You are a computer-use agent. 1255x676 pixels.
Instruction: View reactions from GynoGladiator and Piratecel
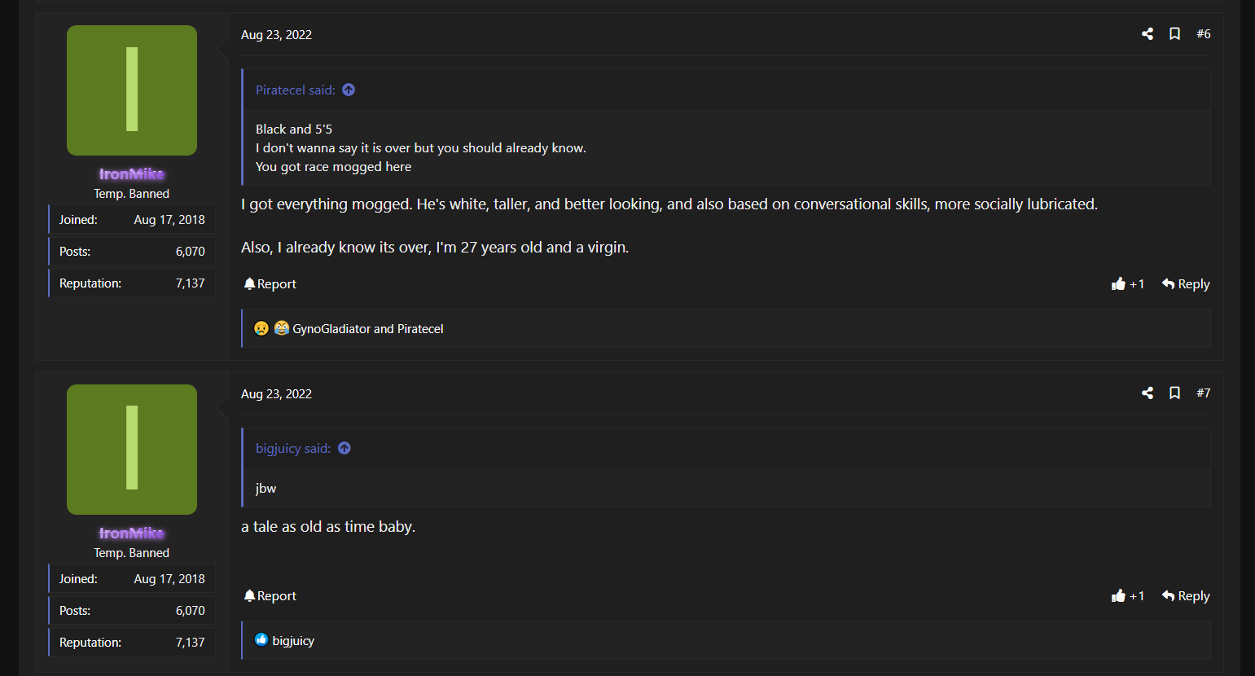(367, 329)
